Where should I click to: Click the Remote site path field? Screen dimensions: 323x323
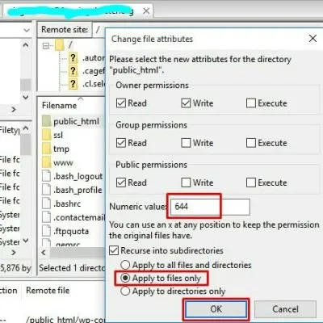click(99, 29)
